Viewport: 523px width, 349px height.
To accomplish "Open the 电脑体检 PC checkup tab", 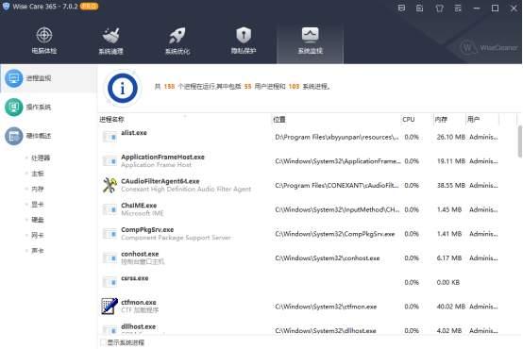I will tap(44, 41).
